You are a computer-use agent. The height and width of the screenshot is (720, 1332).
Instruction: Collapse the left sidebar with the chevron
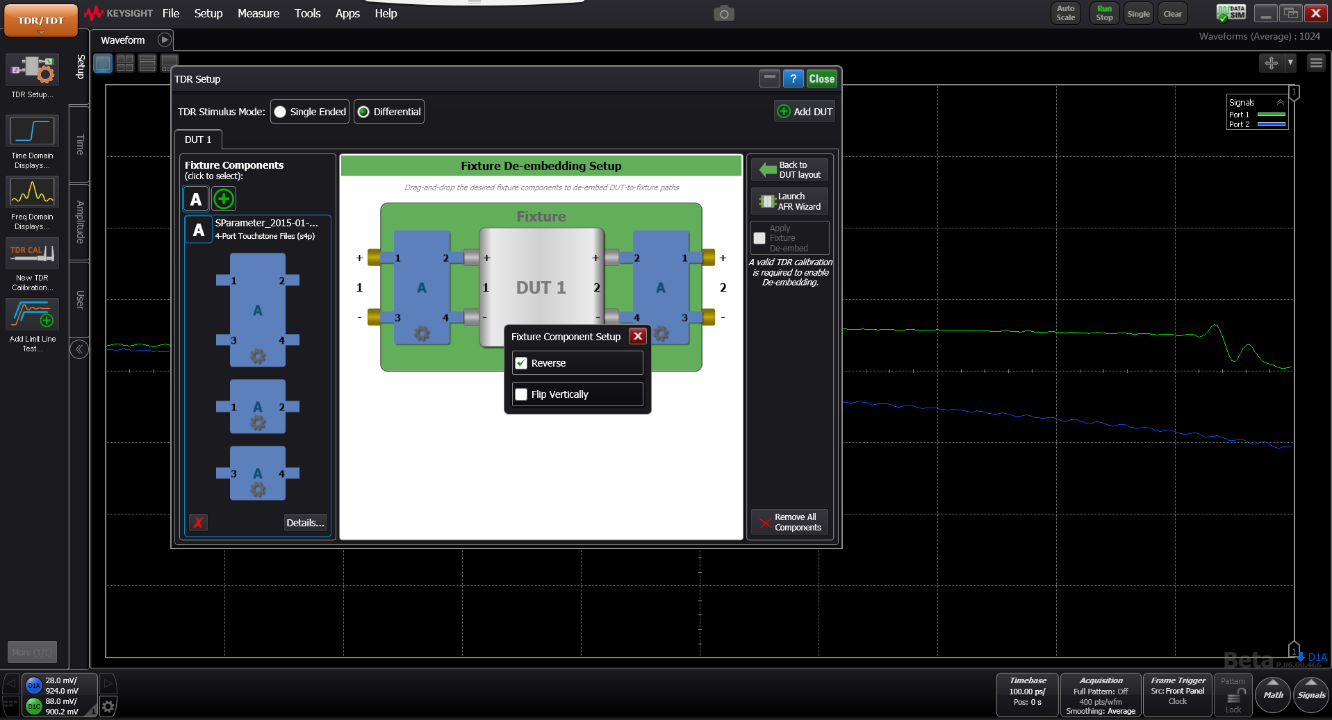click(79, 349)
